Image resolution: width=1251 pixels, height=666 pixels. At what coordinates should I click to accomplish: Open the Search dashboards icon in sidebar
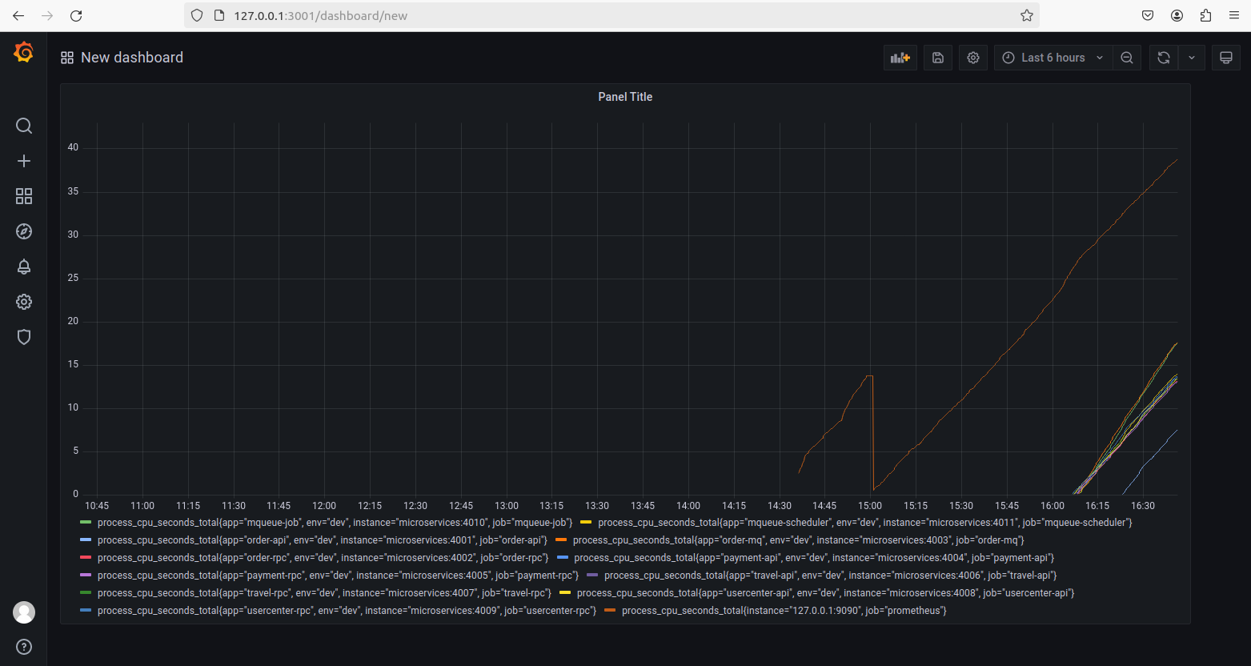[24, 126]
